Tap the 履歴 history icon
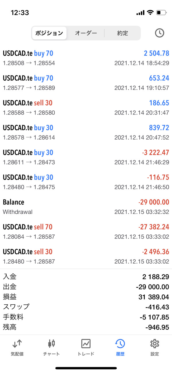 pos(120,343)
